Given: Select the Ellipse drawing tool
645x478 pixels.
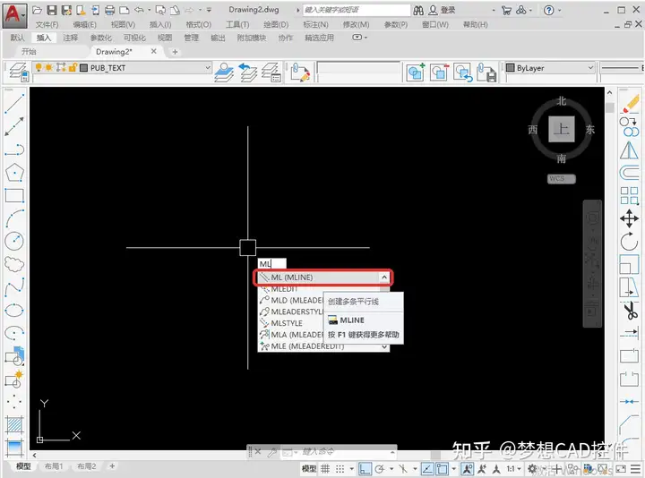Looking at the screenshot, I should click(x=14, y=310).
